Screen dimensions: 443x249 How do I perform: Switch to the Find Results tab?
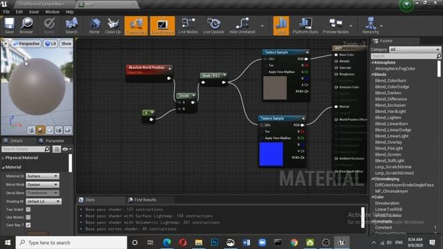(x=145, y=200)
